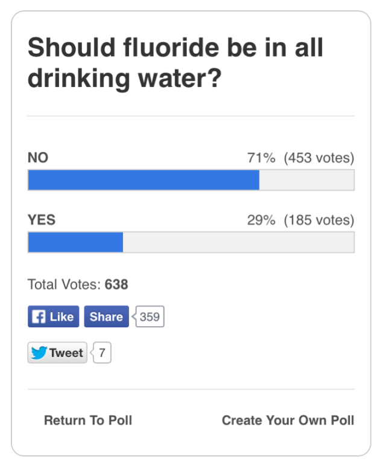Open Create Your Own Poll link

pyautogui.click(x=288, y=420)
